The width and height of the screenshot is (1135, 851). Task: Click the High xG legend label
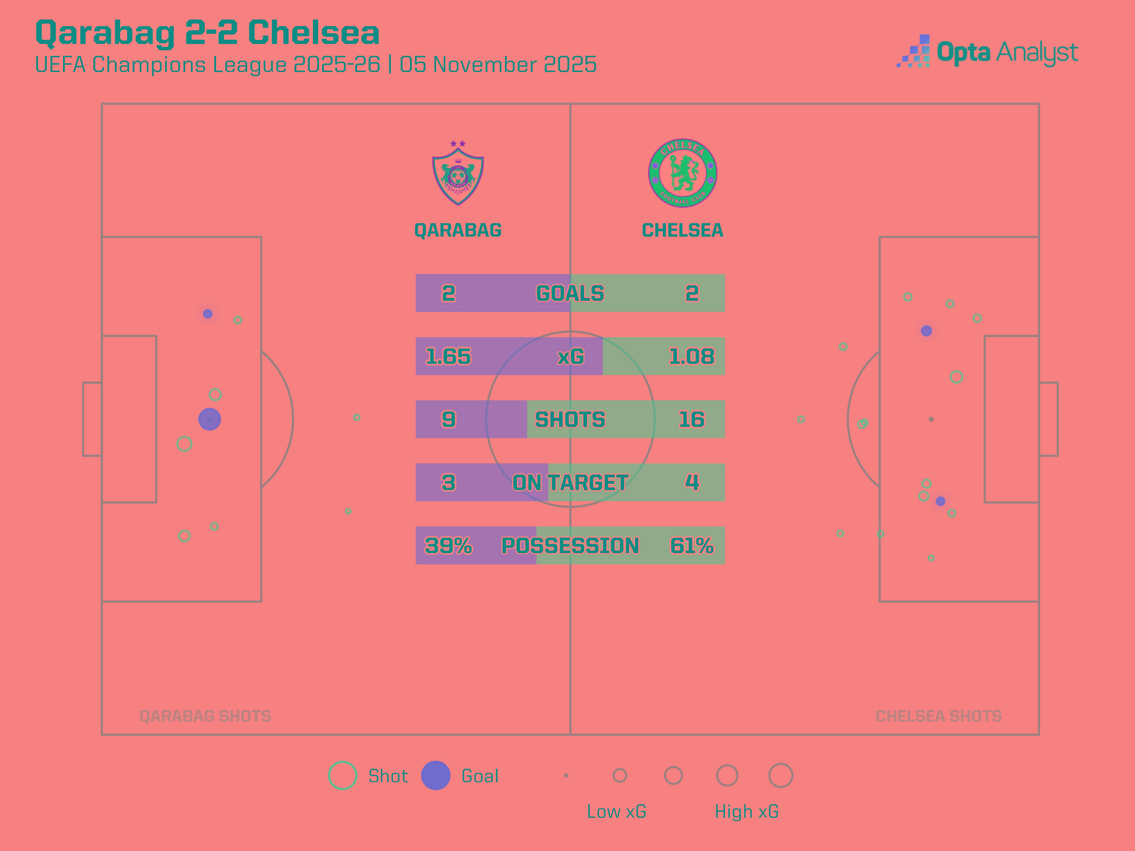coord(747,812)
